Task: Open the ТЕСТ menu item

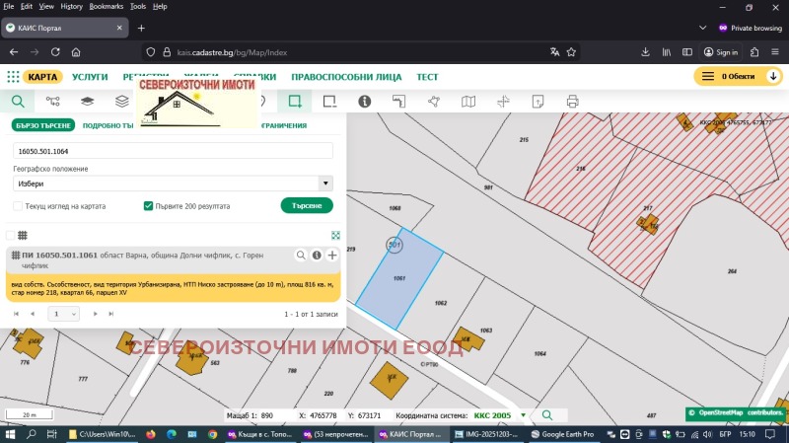Action: [427, 77]
